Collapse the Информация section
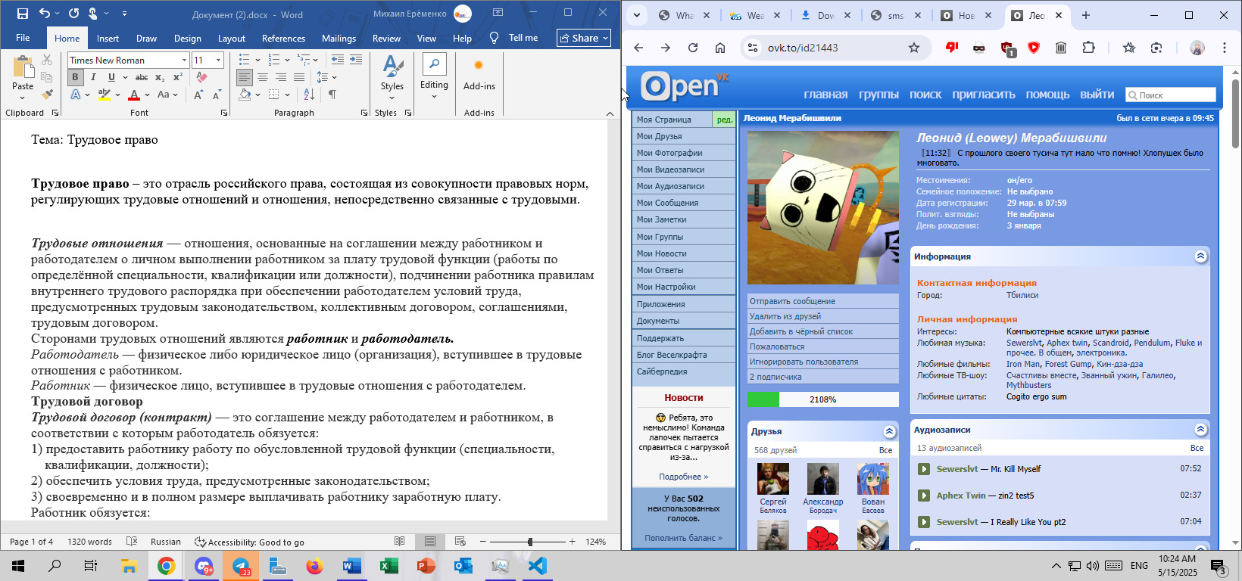Image resolution: width=1242 pixels, height=581 pixels. (1200, 256)
